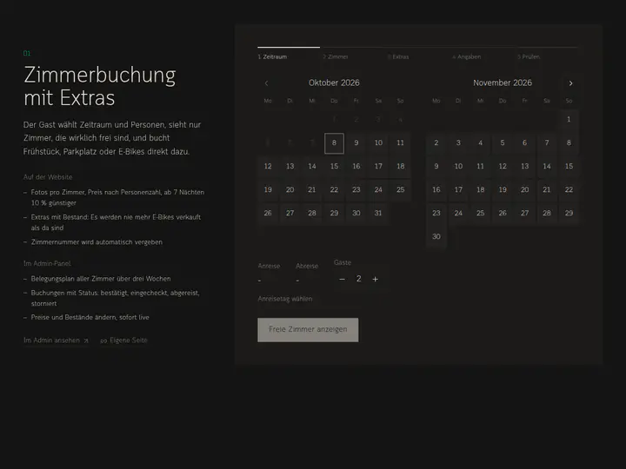Choose November 2 in calendar
The width and height of the screenshot is (626, 469).
(x=436, y=143)
